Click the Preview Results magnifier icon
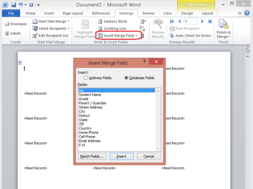The height and width of the screenshot is (189, 253). [x=158, y=24]
